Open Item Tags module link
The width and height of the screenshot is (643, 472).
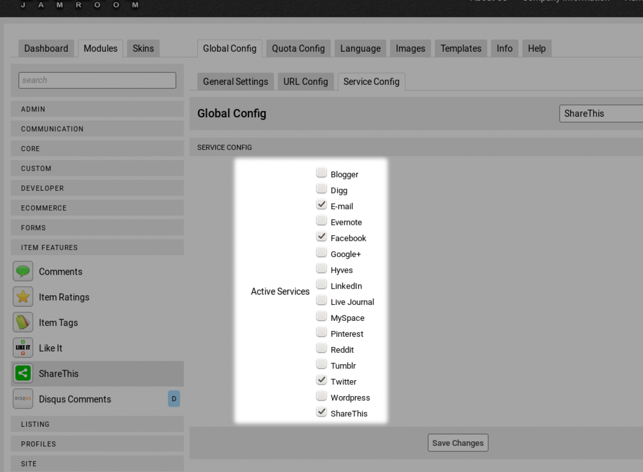pos(58,323)
